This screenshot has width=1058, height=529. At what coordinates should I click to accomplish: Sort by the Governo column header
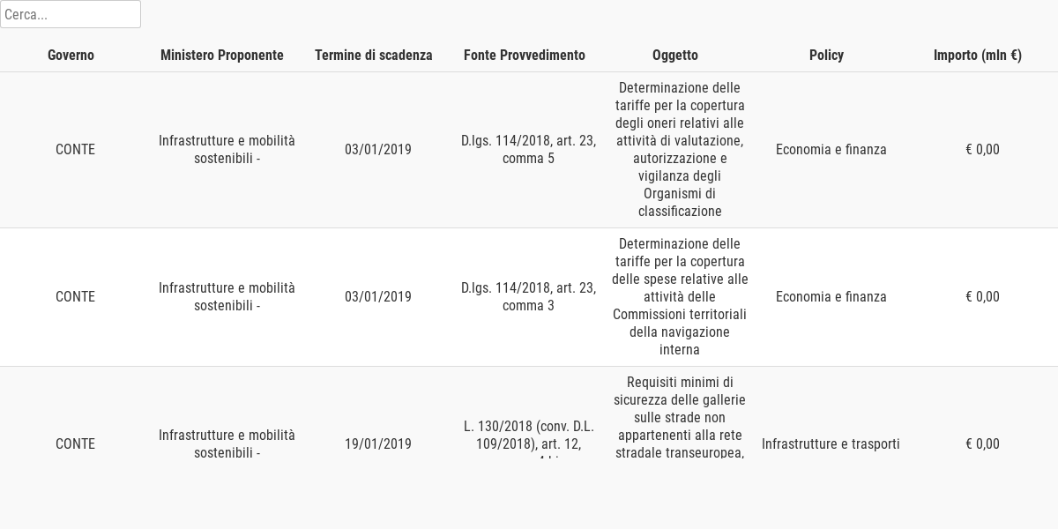pyautogui.click(x=71, y=55)
